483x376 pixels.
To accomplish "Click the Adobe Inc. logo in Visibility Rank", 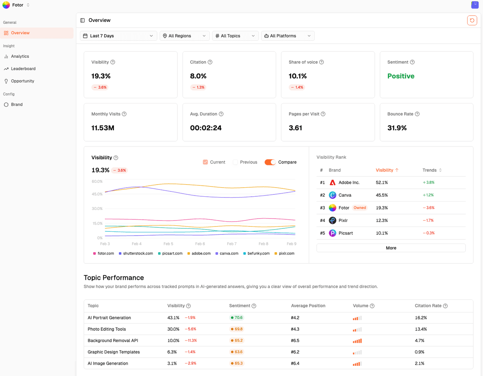I will pyautogui.click(x=332, y=183).
